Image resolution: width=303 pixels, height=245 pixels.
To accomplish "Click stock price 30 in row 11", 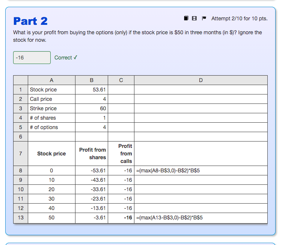I will click(x=51, y=199).
